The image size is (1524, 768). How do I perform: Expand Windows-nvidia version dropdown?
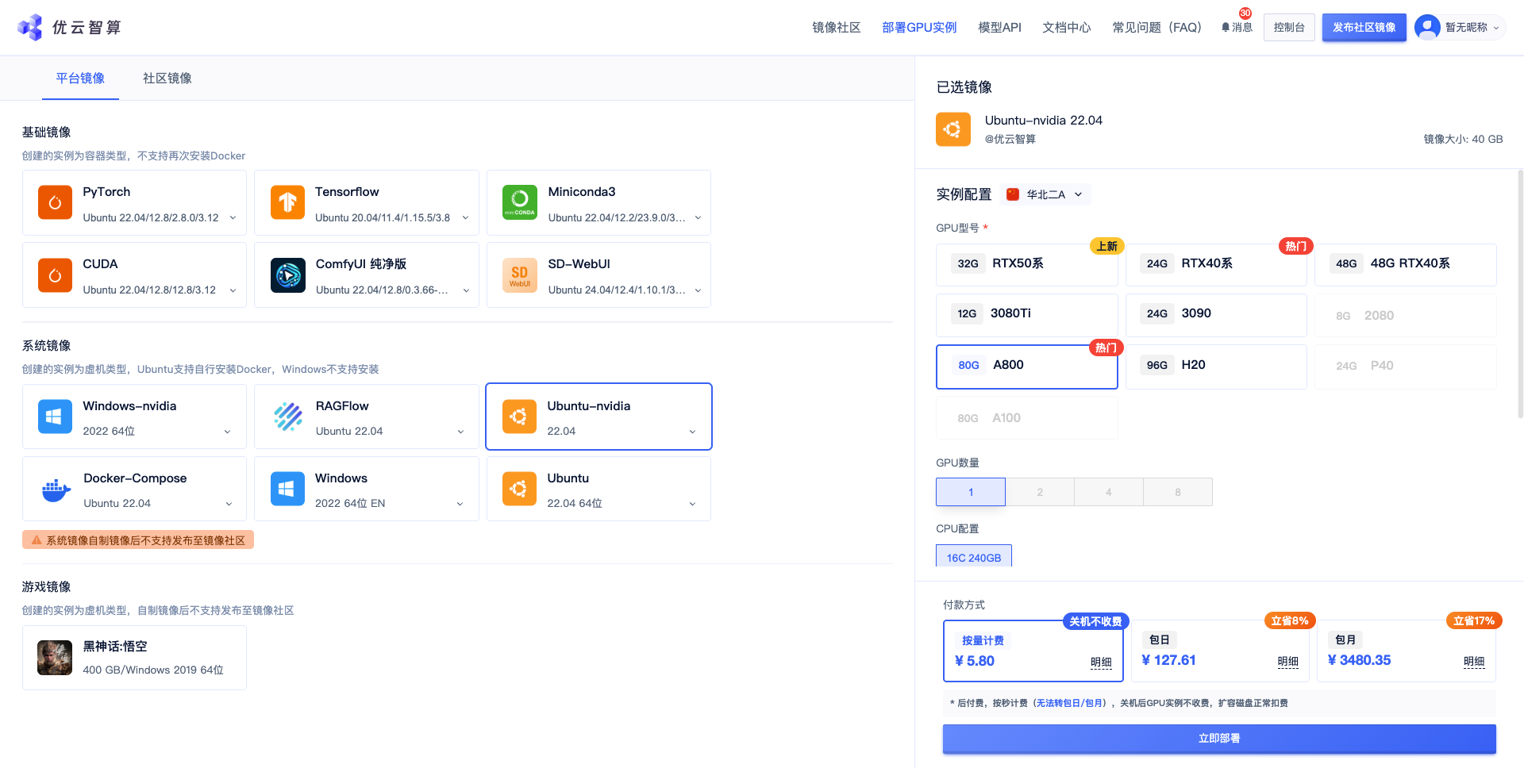click(227, 432)
